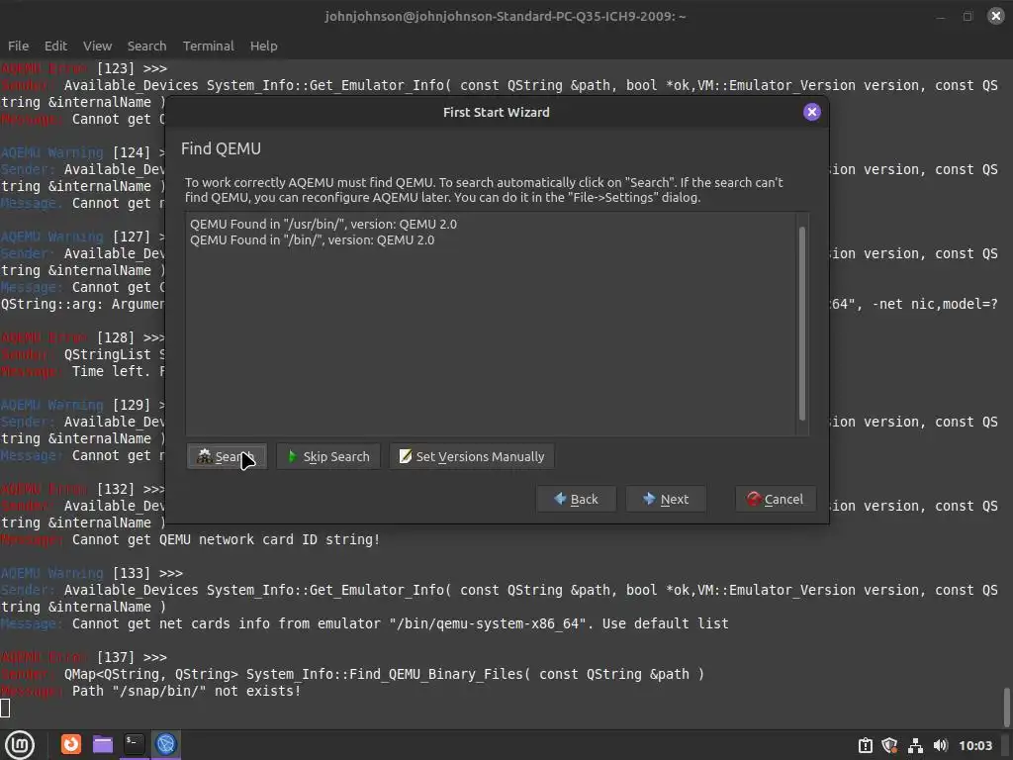Screen dimensions: 1013x760
Task: Close the First Start Wizard dialog
Action: coord(812,112)
